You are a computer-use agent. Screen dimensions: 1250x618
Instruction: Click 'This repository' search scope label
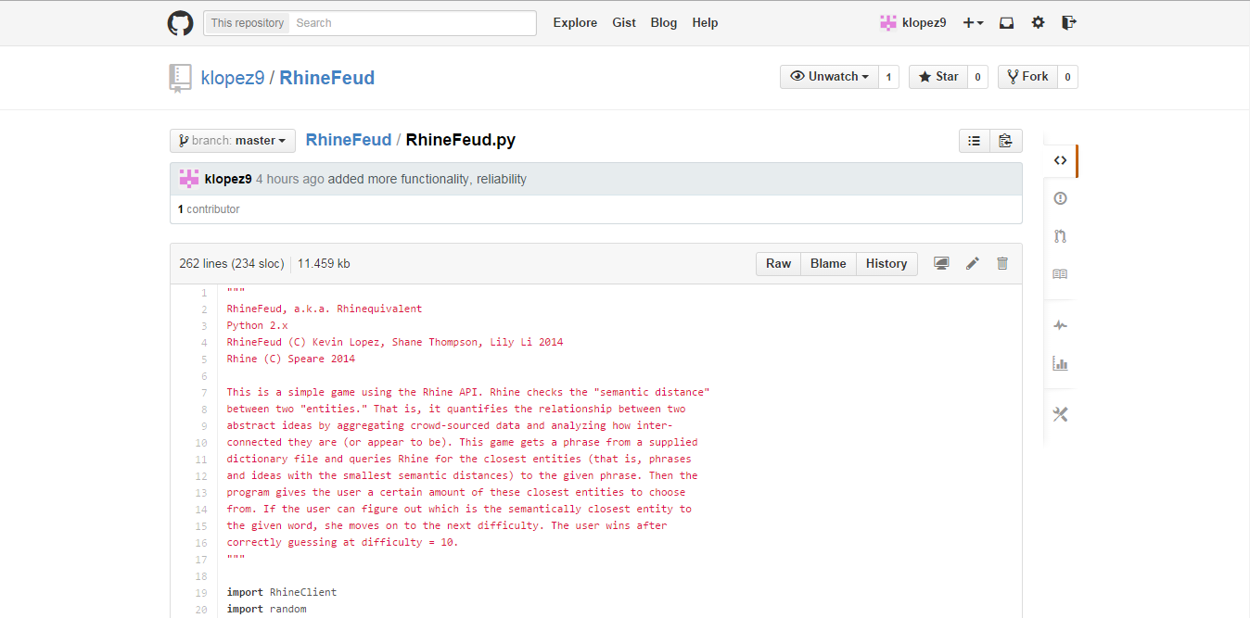248,23
